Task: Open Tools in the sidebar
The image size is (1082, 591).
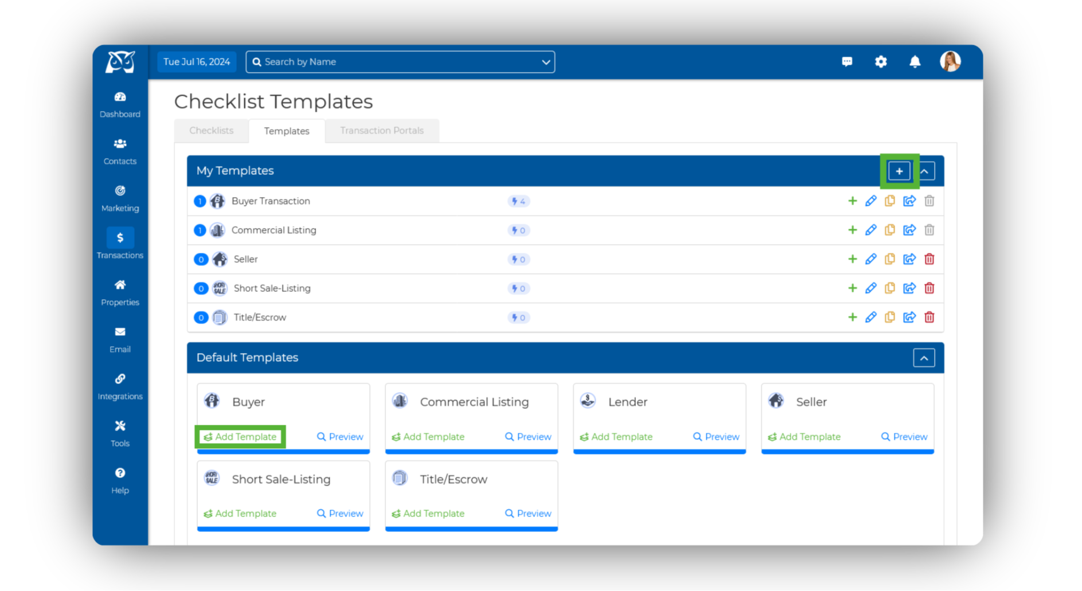Action: pos(120,434)
